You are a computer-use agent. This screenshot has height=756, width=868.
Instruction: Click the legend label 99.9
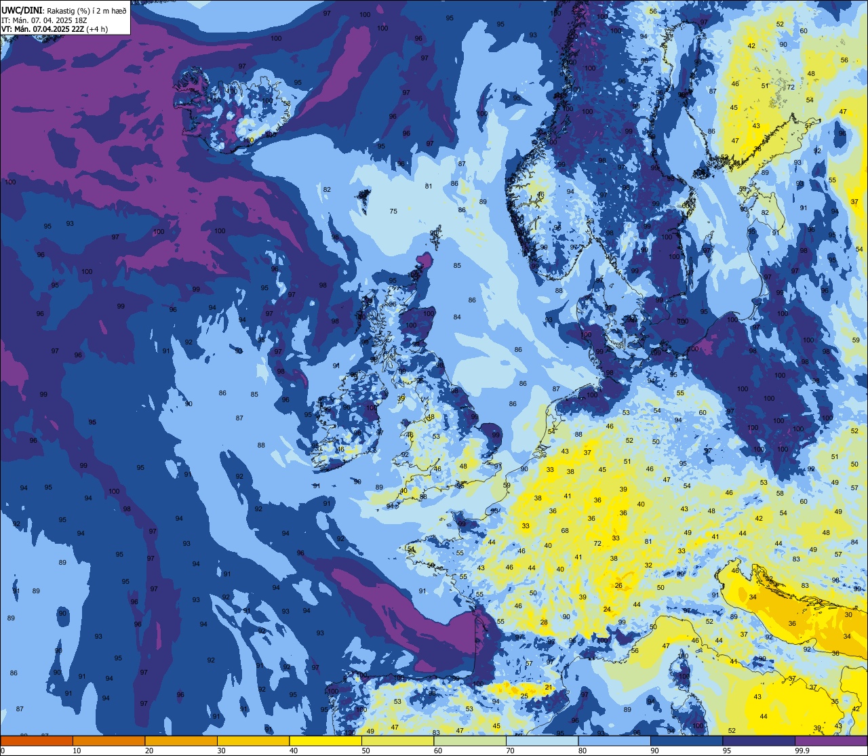click(x=802, y=751)
